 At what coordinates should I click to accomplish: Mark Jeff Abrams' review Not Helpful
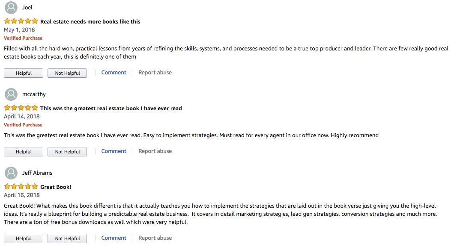pos(67,238)
